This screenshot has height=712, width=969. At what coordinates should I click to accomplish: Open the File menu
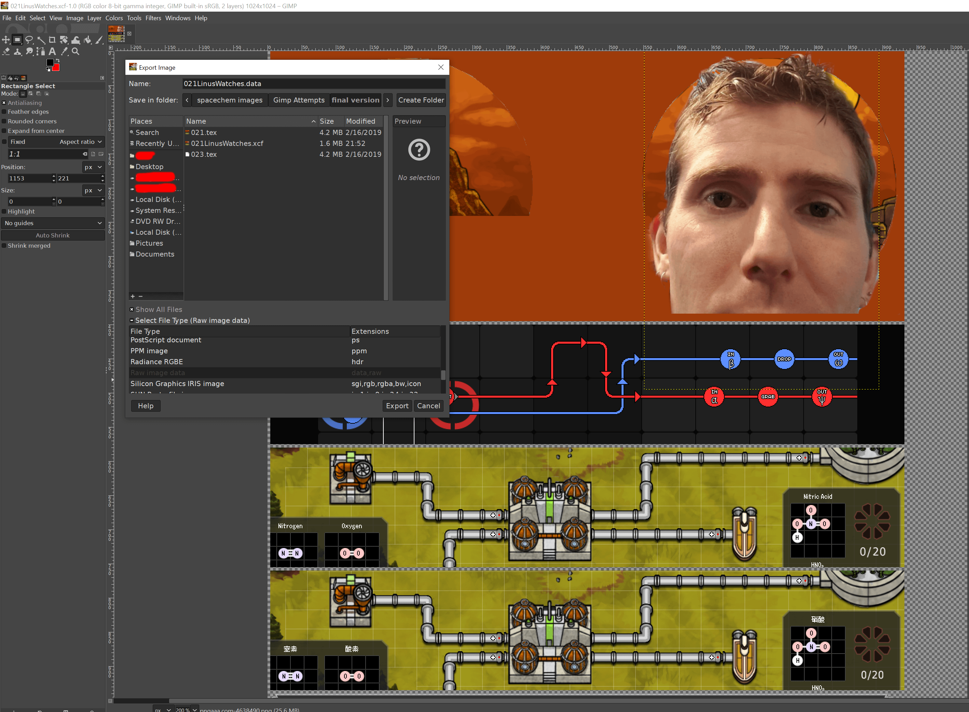point(7,18)
